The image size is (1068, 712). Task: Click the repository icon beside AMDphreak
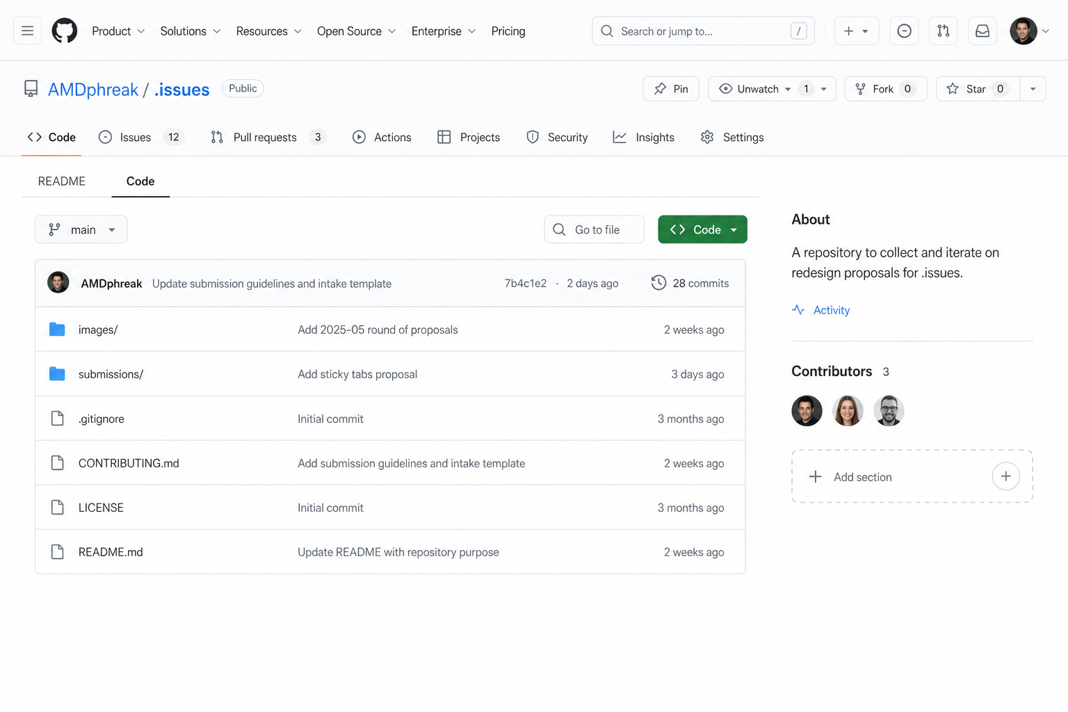(x=31, y=88)
